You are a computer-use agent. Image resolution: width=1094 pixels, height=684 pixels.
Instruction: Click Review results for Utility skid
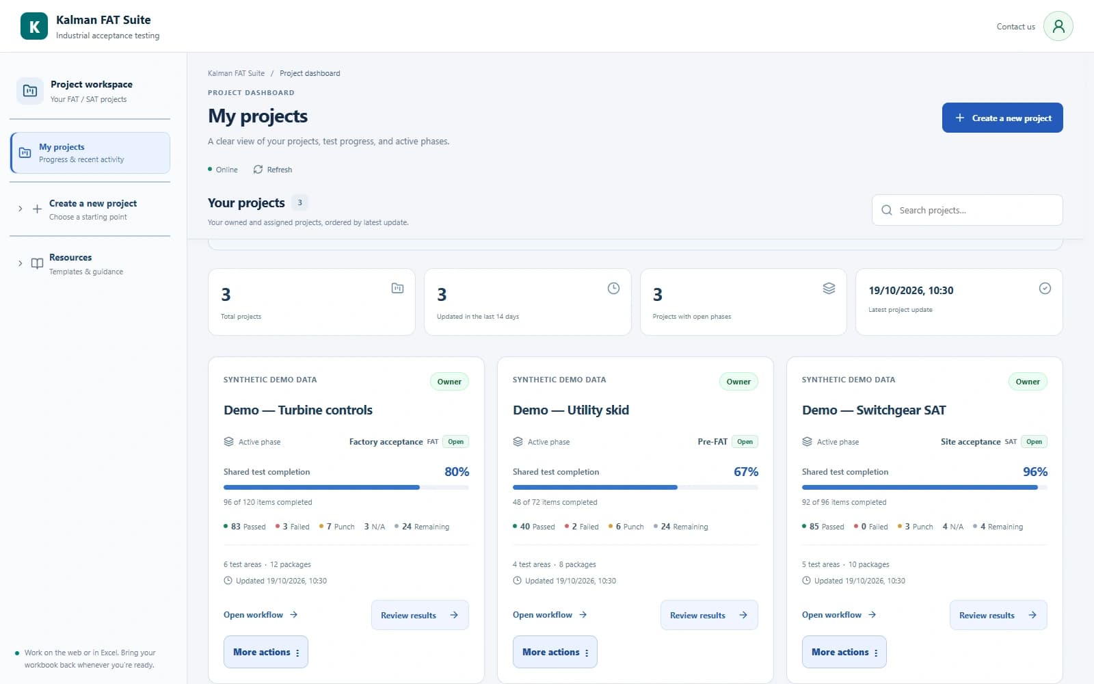point(709,615)
